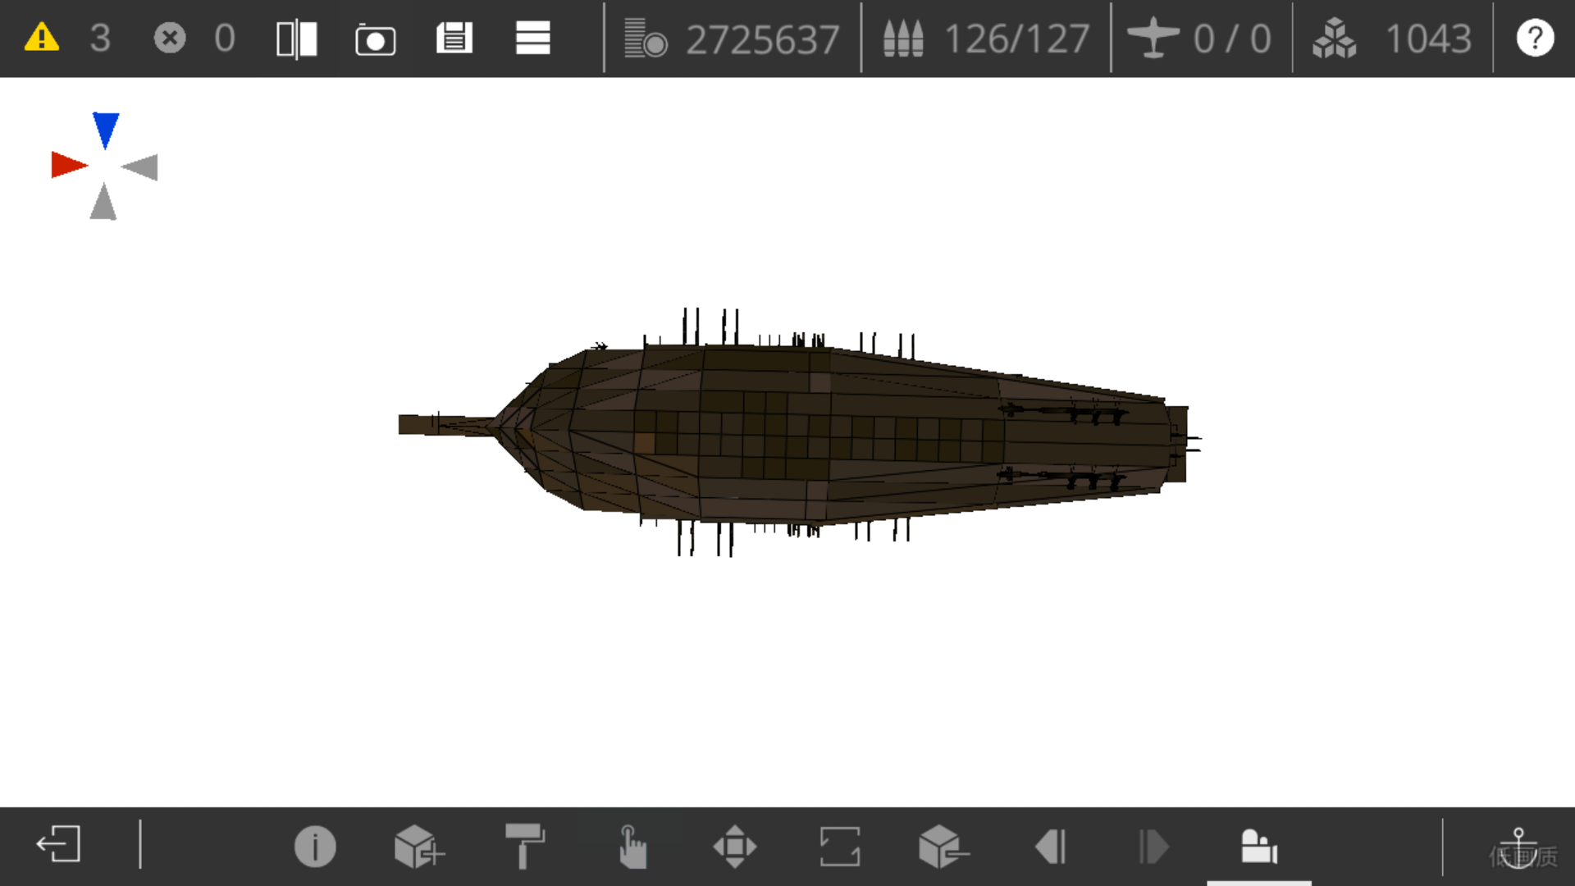1575x886 pixels.
Task: Click the warning count 3
Action: [x=100, y=39]
